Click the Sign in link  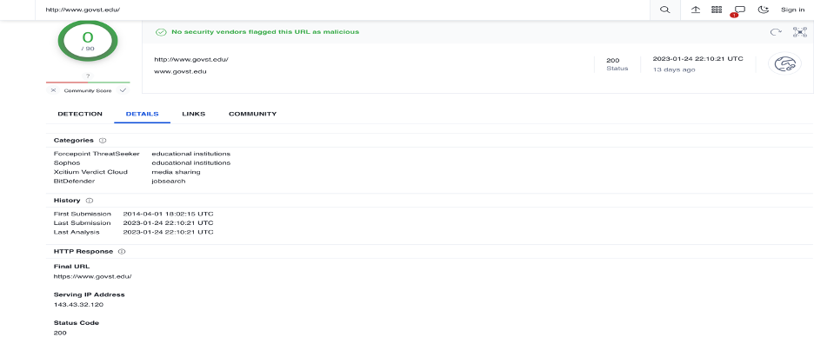[793, 10]
